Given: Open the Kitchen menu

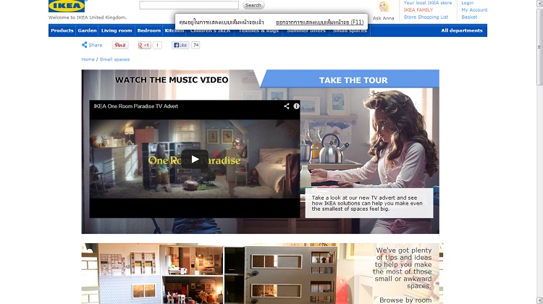Looking at the screenshot, I should pyautogui.click(x=174, y=30).
